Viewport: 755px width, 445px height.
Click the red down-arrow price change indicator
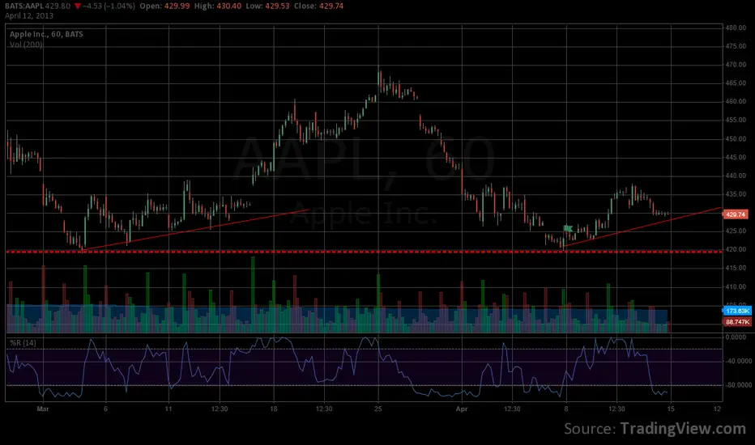pos(78,6)
